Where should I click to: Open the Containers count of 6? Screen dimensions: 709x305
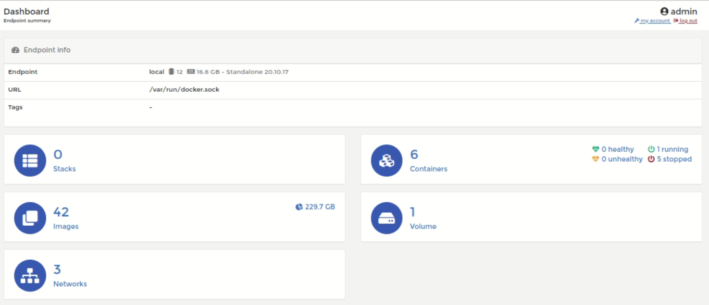(414, 154)
